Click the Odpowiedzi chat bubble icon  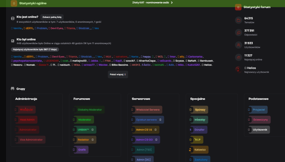239,33
